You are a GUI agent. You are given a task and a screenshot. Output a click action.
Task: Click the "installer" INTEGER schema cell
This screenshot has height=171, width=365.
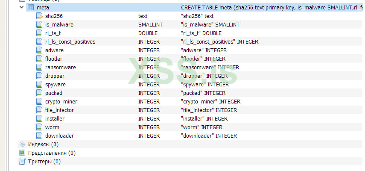tap(204, 119)
